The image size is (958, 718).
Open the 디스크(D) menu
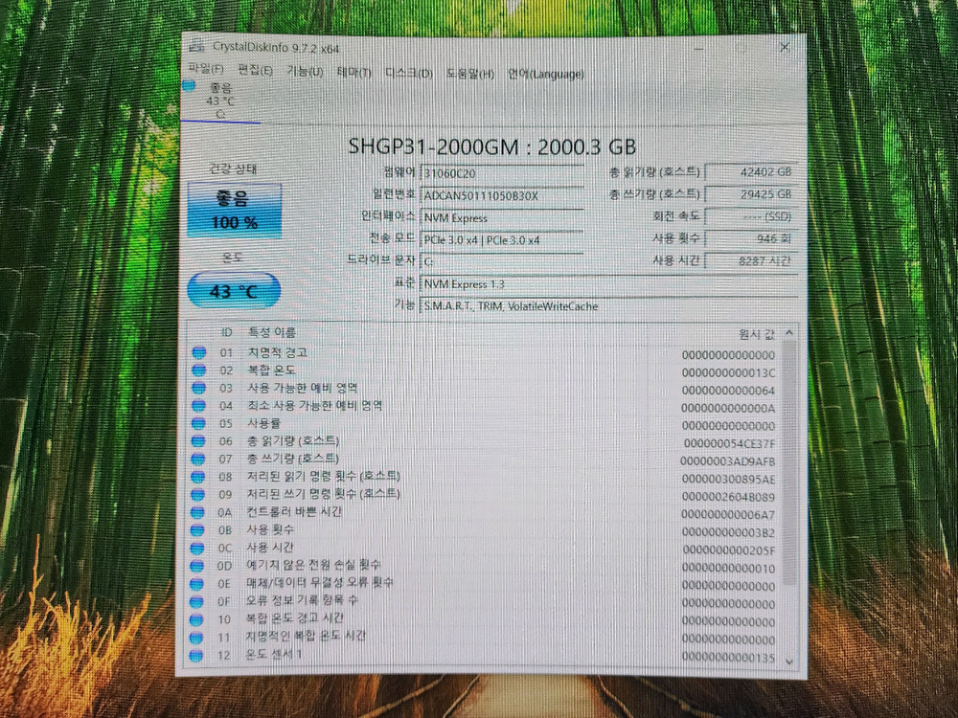click(409, 74)
